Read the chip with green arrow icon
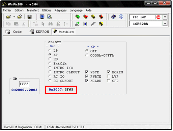 78,17
